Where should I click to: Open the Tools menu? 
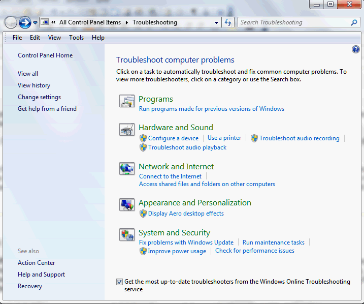pos(76,38)
